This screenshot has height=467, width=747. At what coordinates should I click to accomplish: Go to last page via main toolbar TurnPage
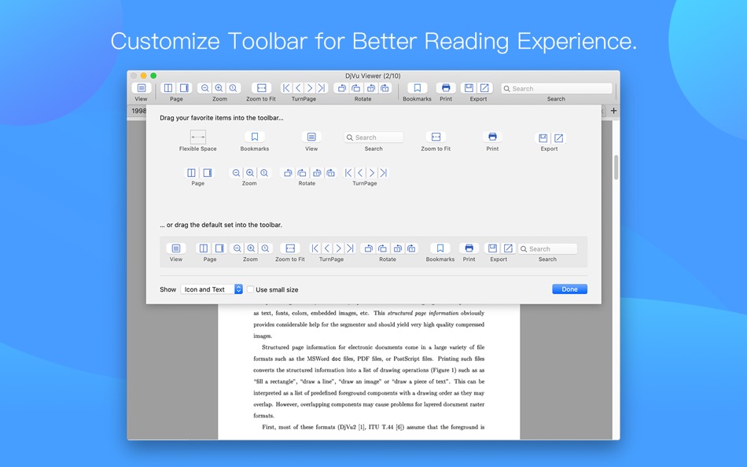coord(322,88)
